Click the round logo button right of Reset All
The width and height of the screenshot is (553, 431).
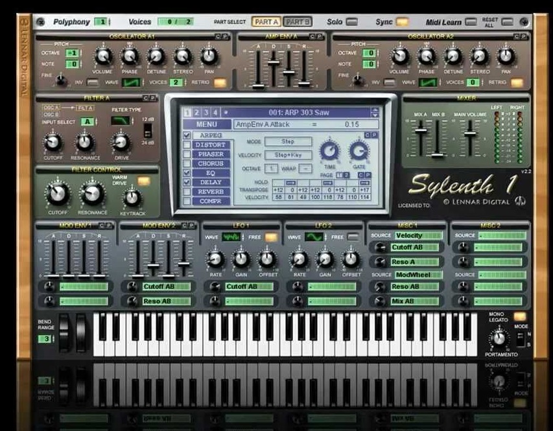524,22
